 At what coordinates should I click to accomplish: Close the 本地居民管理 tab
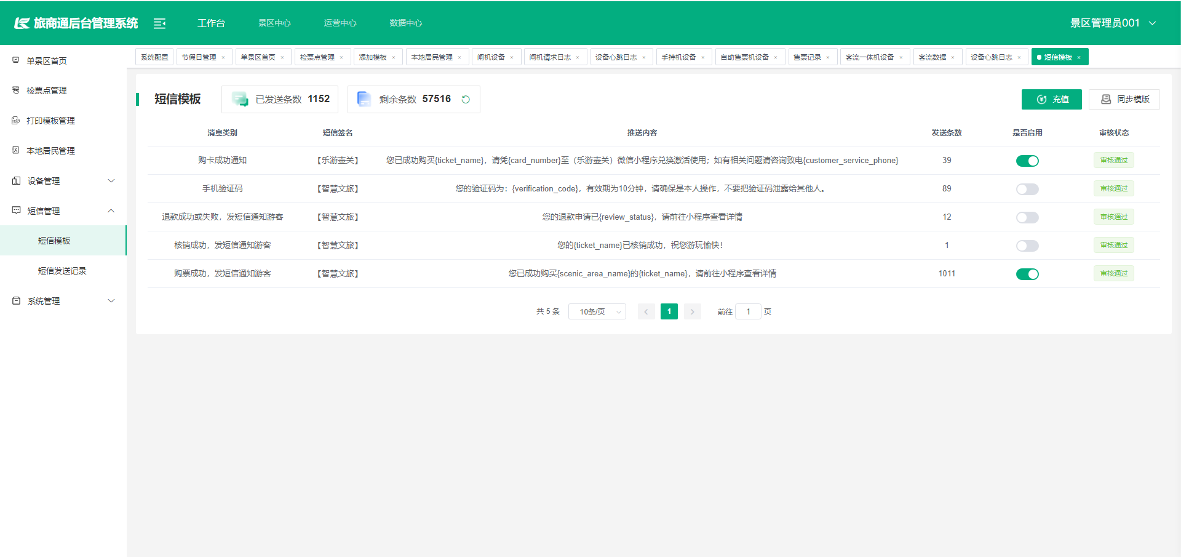point(459,57)
